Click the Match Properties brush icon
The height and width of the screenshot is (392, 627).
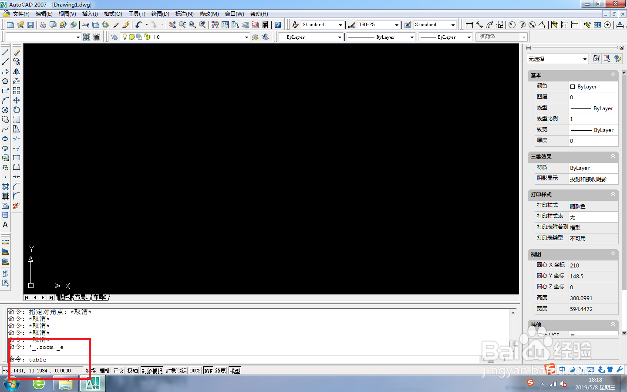pyautogui.click(x=116, y=25)
